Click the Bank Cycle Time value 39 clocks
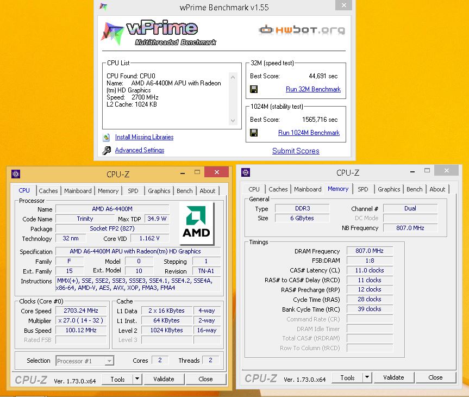The image size is (469, 397). click(x=370, y=309)
